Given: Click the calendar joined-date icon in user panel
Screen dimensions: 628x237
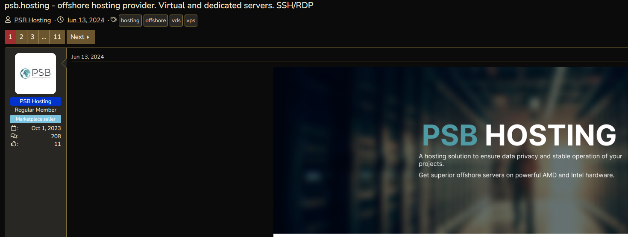Looking at the screenshot, I should [x=14, y=128].
